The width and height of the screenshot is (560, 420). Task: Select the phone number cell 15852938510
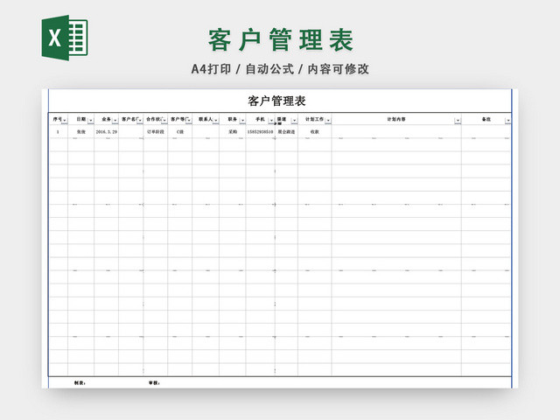261,132
